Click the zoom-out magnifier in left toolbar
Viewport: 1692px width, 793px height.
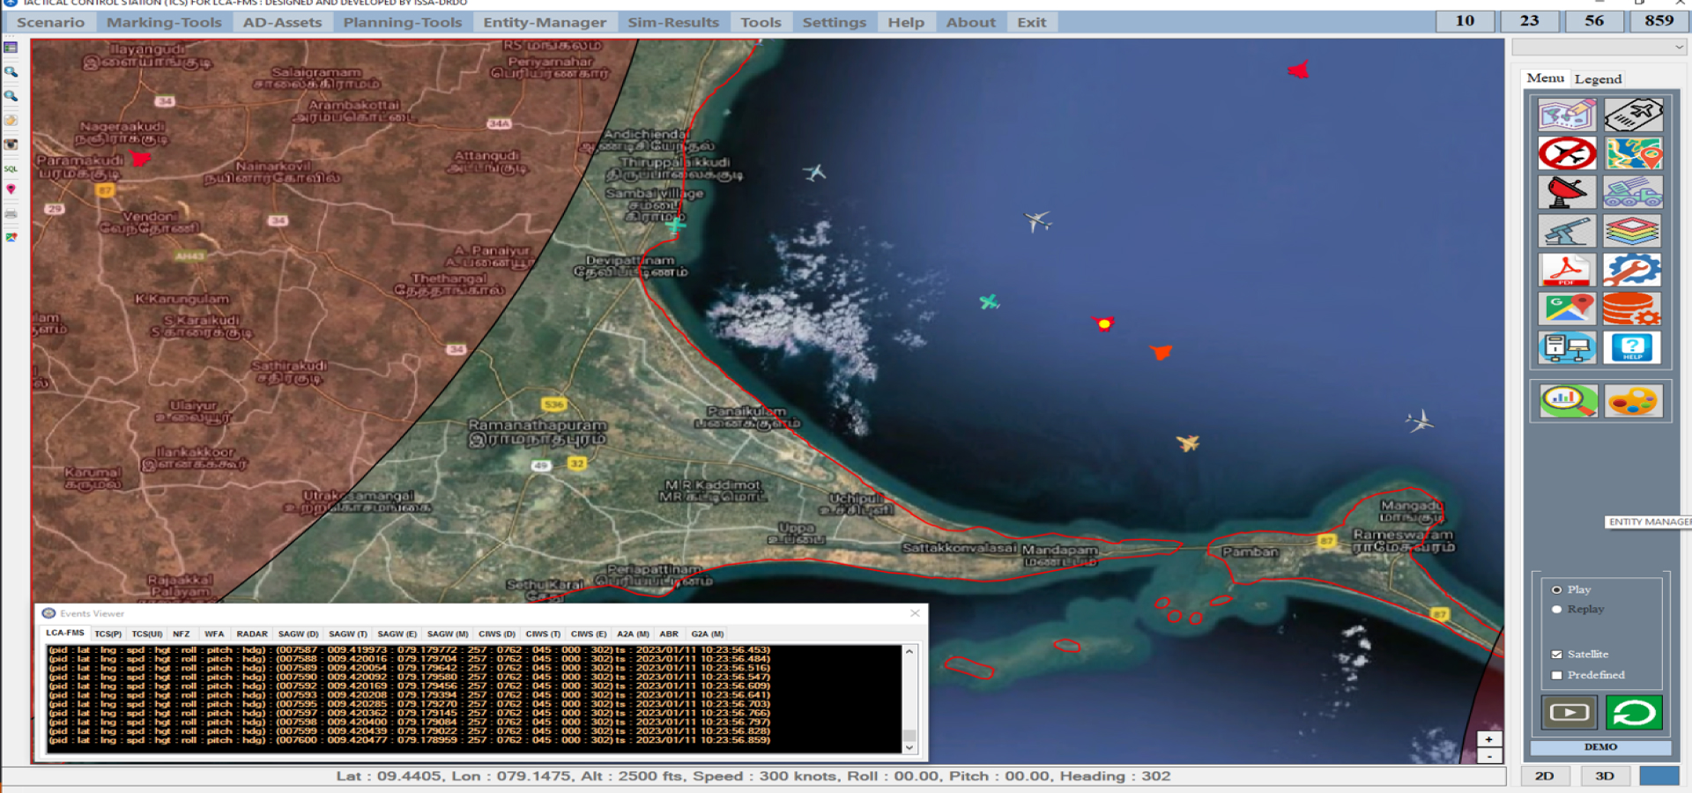point(11,95)
